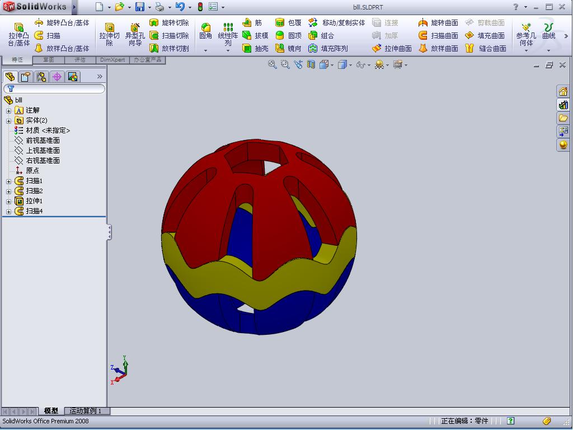This screenshot has height=430, width=573.
Task: Click the FeatureManager filter input field
Action: 54,89
